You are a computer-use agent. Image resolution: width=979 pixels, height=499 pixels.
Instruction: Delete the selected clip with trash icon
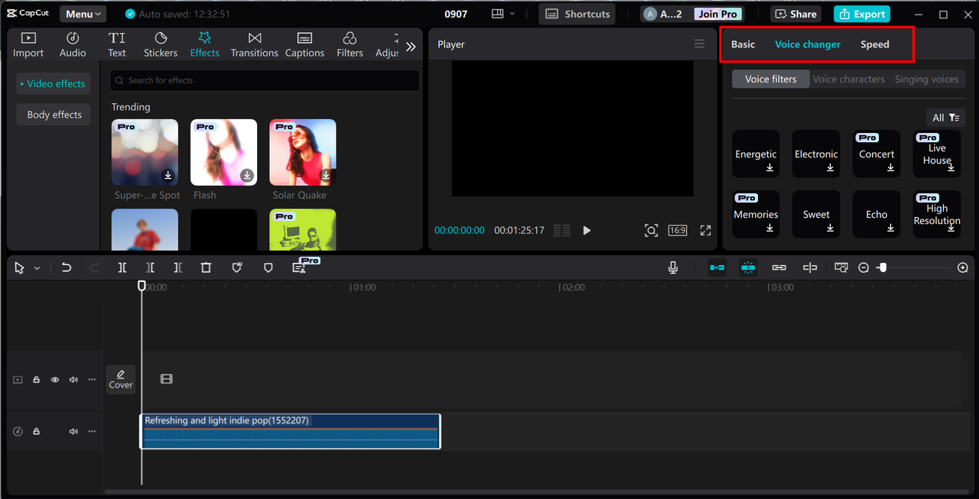coord(206,267)
